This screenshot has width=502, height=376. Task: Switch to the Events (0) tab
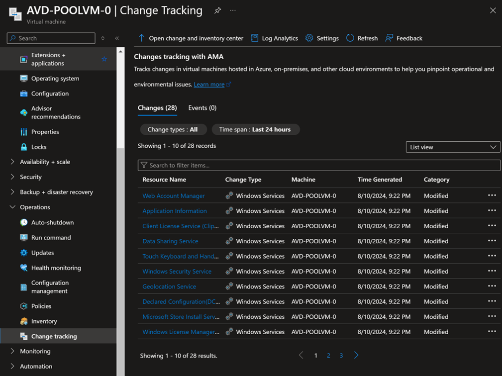click(x=202, y=108)
